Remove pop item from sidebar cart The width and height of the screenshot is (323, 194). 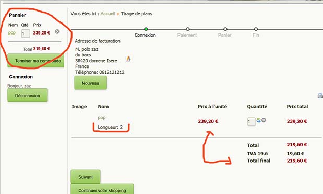[x=57, y=31]
